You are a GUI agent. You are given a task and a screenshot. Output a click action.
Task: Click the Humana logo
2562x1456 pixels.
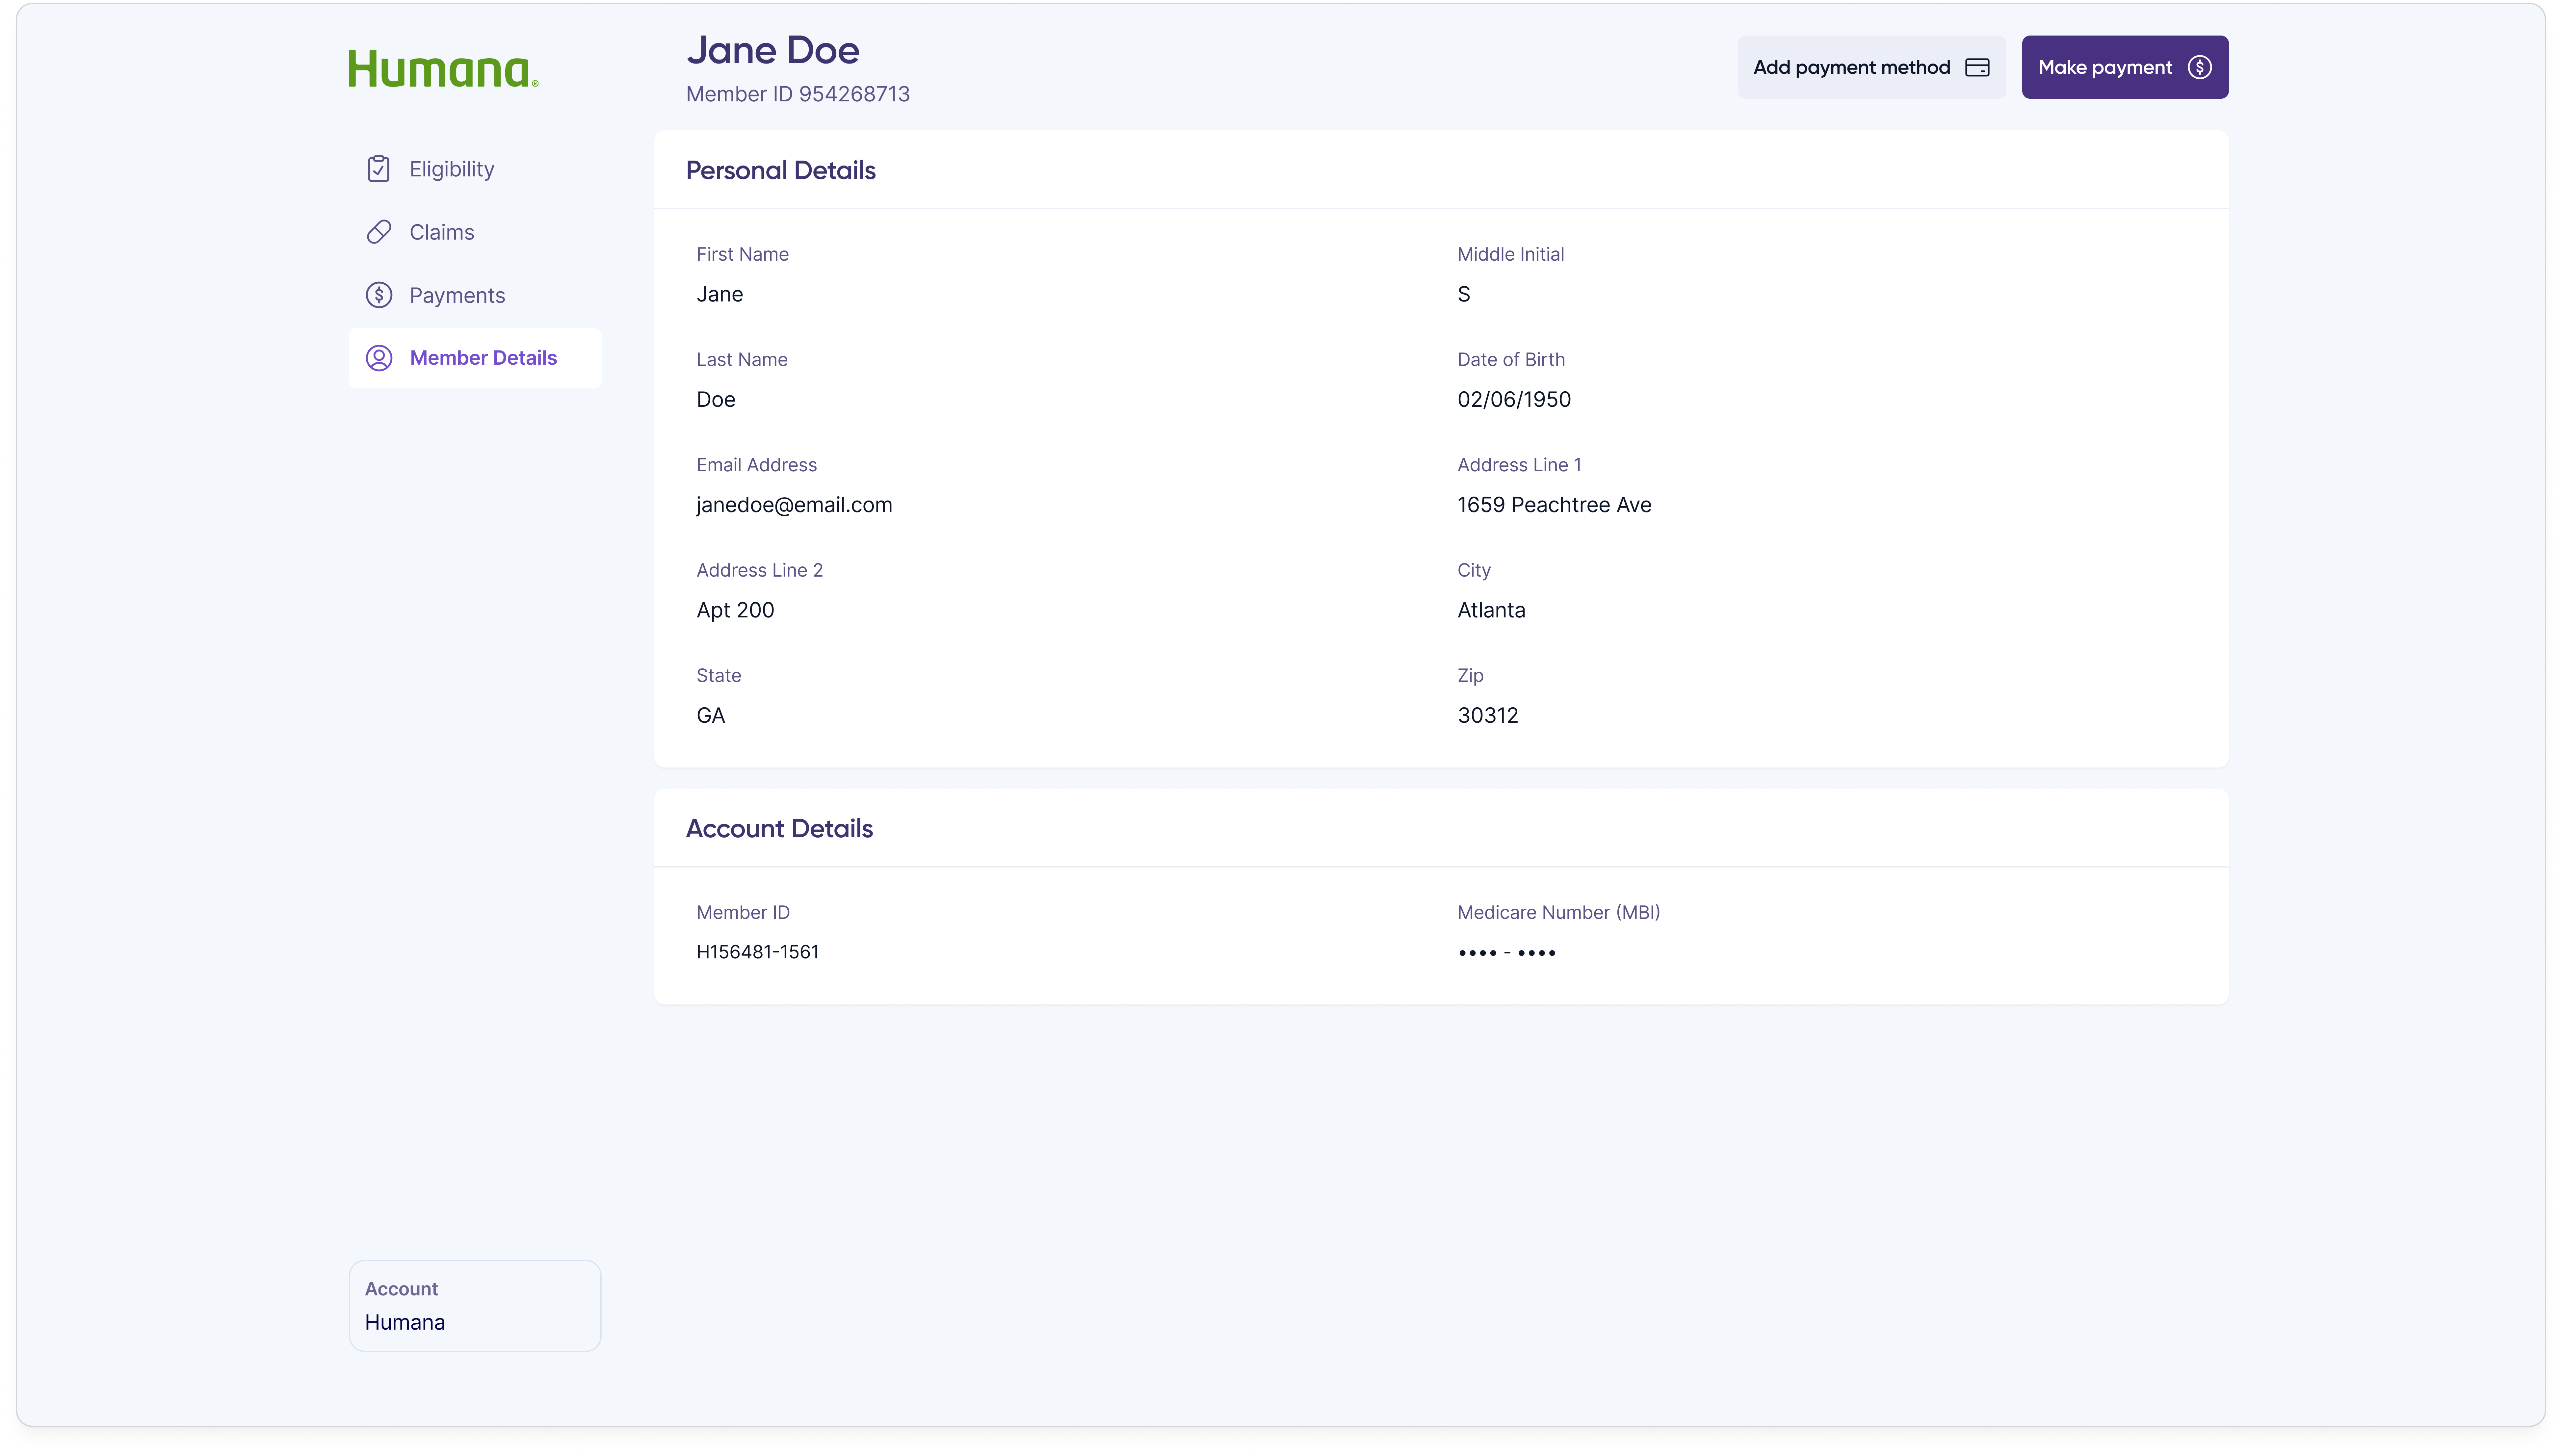point(443,68)
